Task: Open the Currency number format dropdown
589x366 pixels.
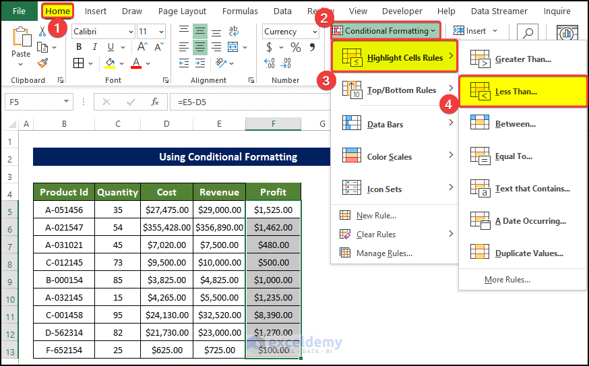Action: [315, 32]
